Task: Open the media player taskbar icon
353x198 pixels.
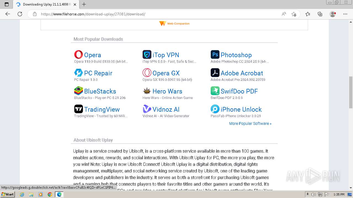Action: (41, 194)
